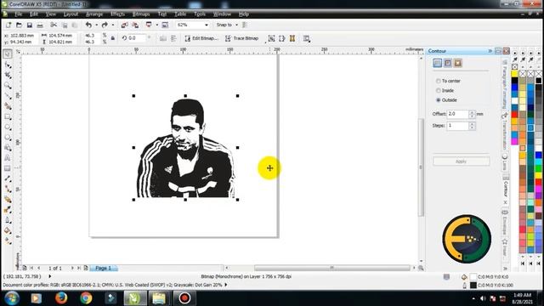Collapse the Contour docker with chevrons
The width and height of the screenshot is (544, 306).
(490, 51)
